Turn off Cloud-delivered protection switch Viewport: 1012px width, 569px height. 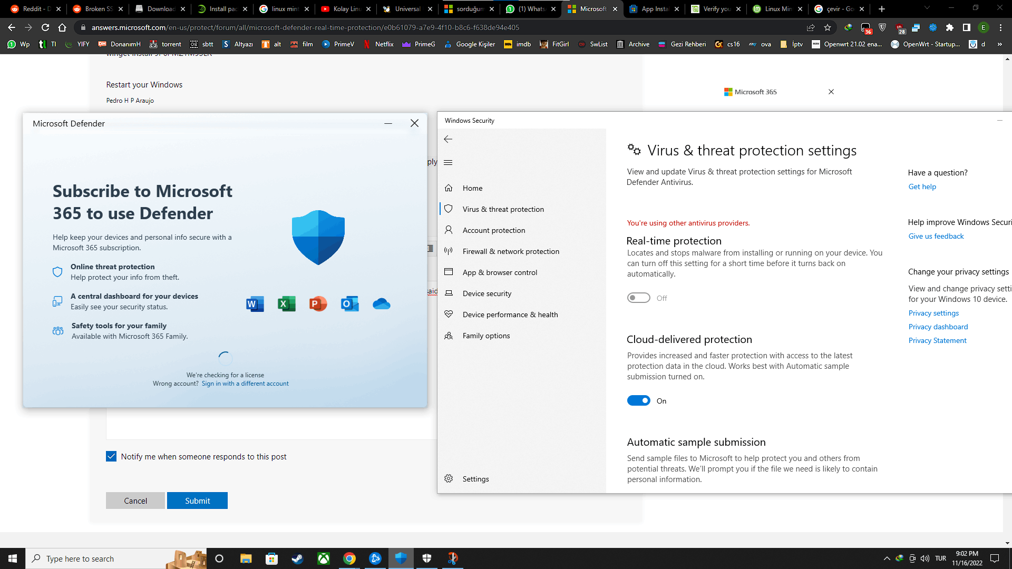coord(638,400)
